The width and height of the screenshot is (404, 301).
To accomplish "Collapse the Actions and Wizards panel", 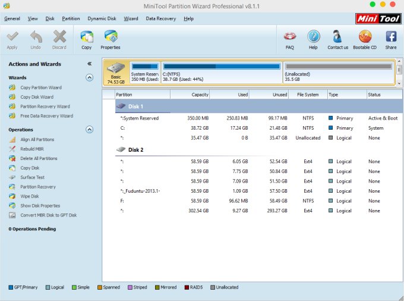I will pos(89,64).
